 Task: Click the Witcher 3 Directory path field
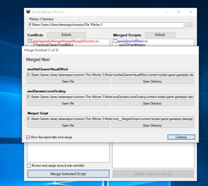click(x=106, y=25)
